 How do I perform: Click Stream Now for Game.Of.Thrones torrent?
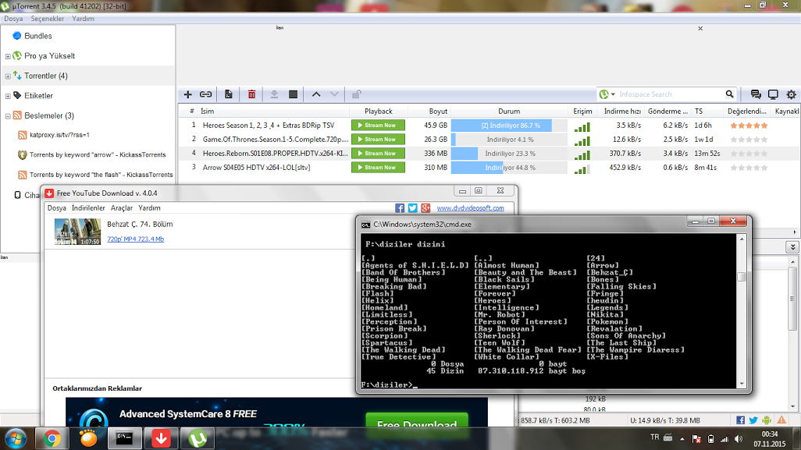(378, 140)
